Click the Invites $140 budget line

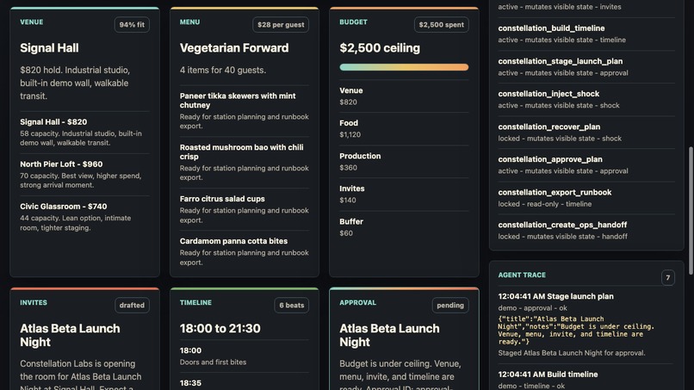tap(404, 195)
